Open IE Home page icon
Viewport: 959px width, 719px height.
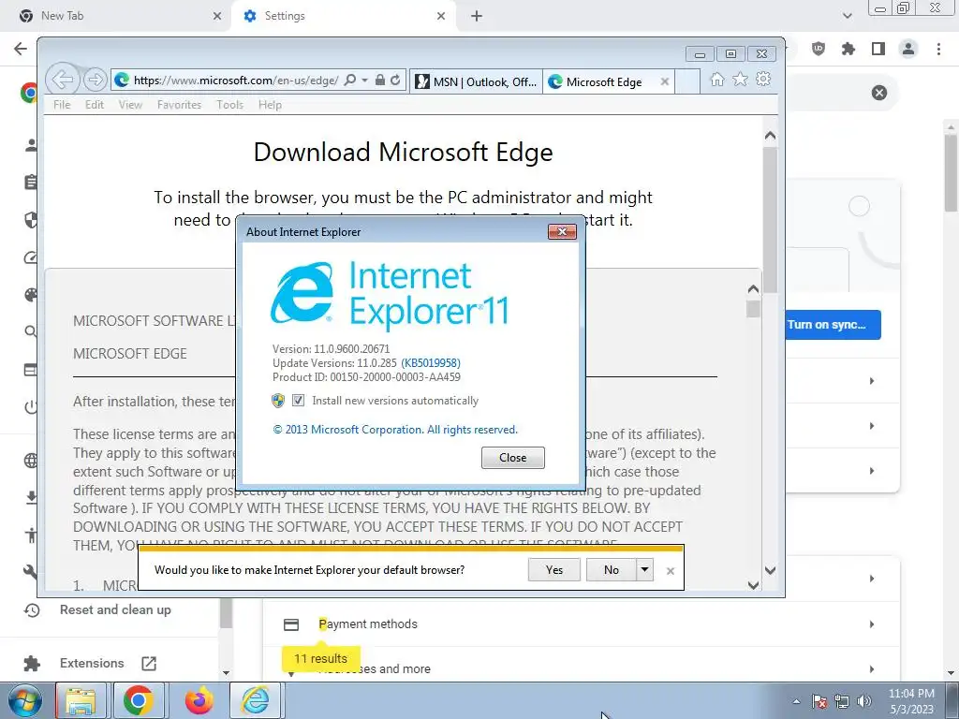(x=717, y=80)
